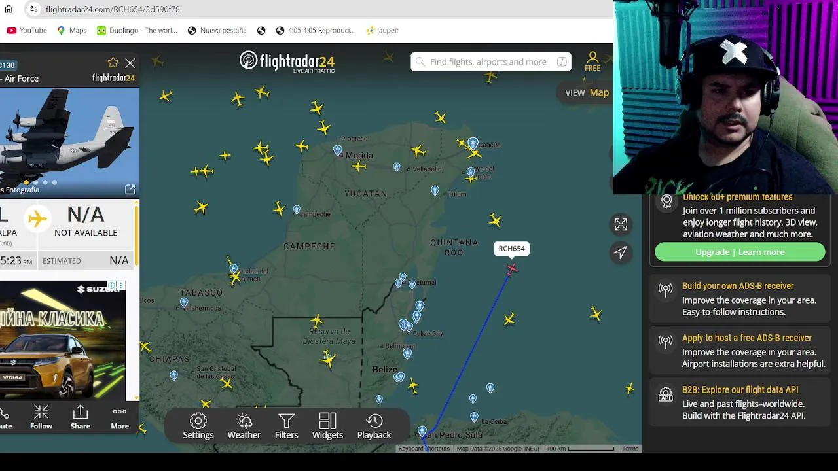Click the Find flights search field
The image size is (838, 471).
pos(490,61)
